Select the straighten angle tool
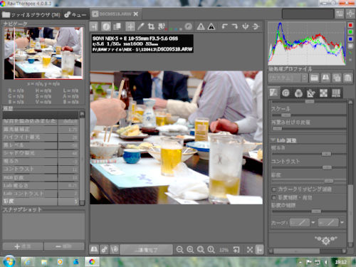 coord(162,26)
